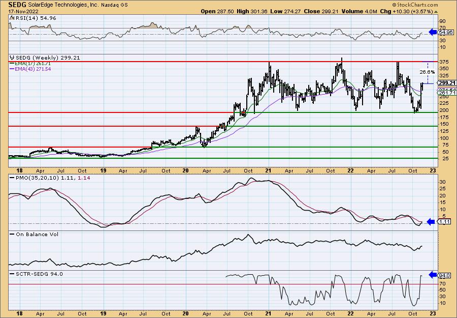Click the green EMA(17) legend line swatch

pos(12,64)
